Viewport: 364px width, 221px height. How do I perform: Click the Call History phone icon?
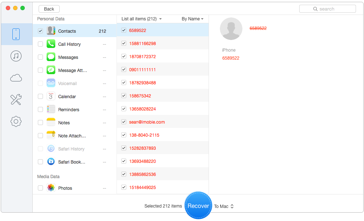click(x=51, y=44)
